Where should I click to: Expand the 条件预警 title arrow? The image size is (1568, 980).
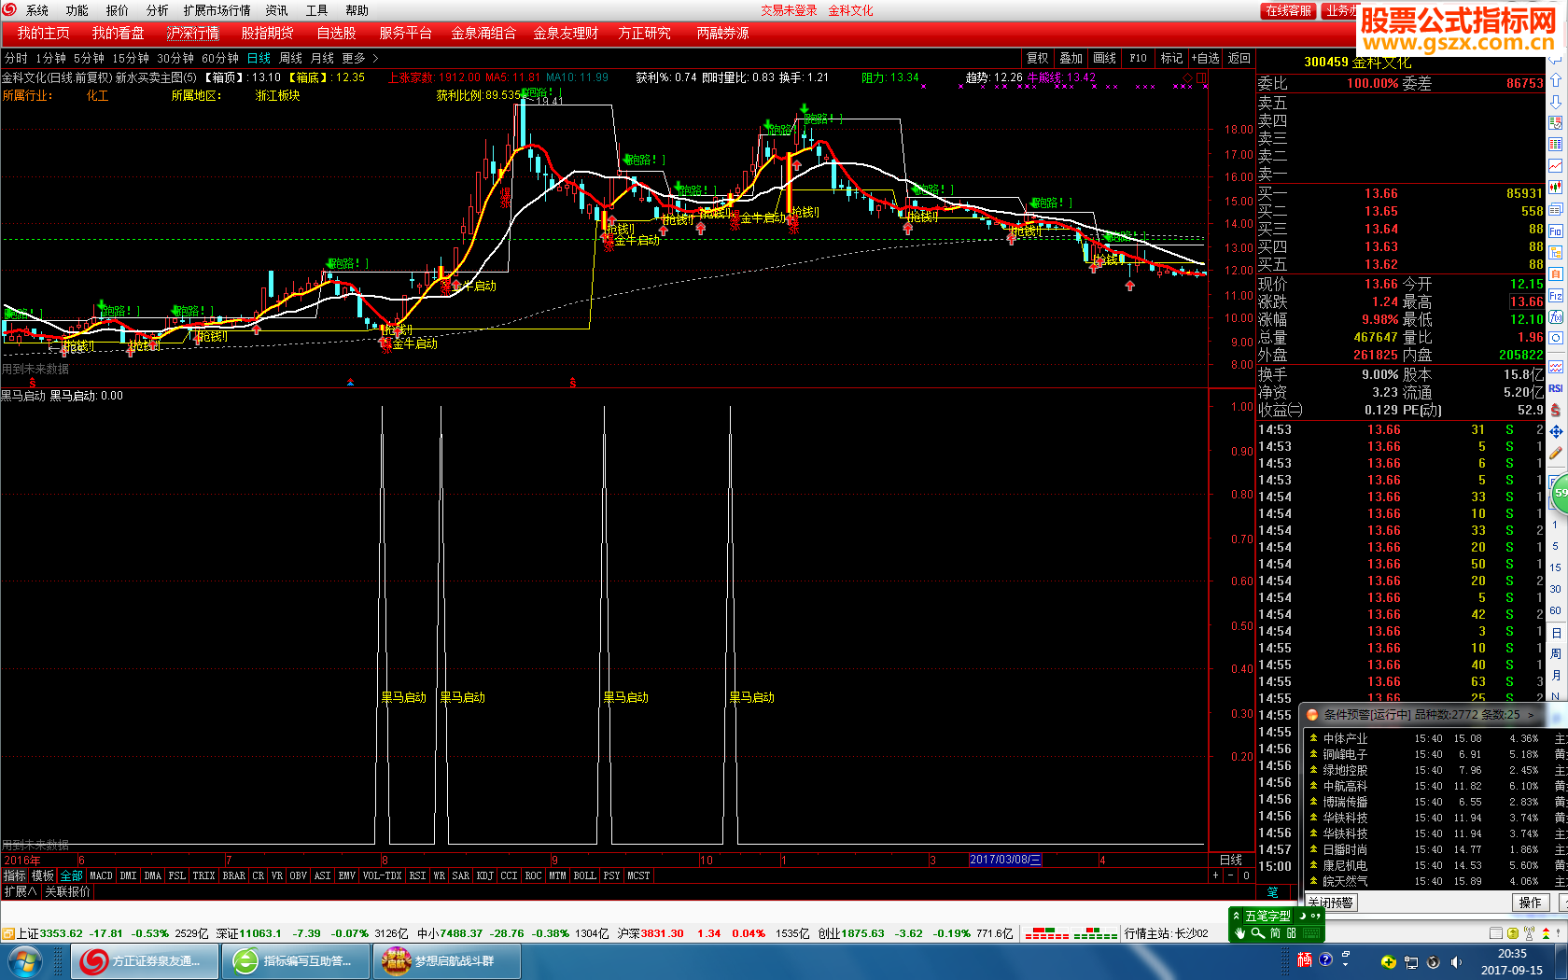click(x=1531, y=715)
